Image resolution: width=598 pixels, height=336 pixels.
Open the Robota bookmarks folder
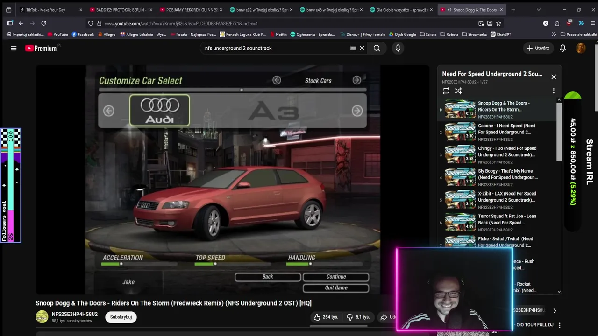pos(449,35)
